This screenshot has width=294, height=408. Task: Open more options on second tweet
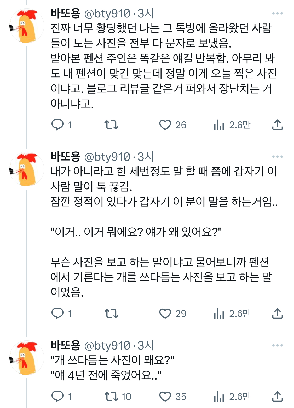pyautogui.click(x=277, y=157)
